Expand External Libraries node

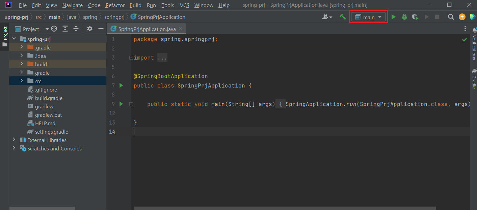pyautogui.click(x=14, y=140)
